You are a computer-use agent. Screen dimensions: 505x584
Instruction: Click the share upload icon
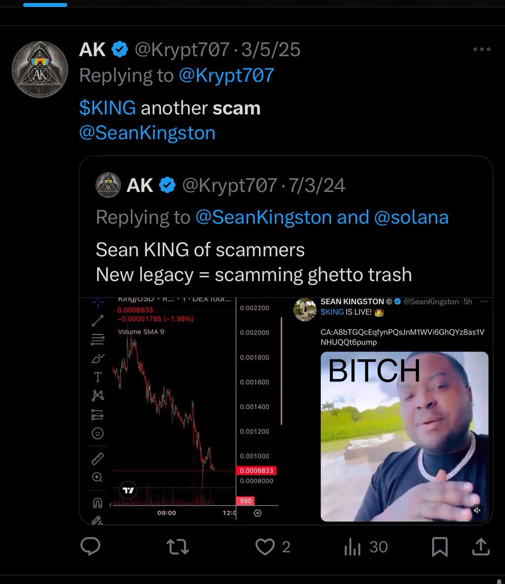[481, 547]
